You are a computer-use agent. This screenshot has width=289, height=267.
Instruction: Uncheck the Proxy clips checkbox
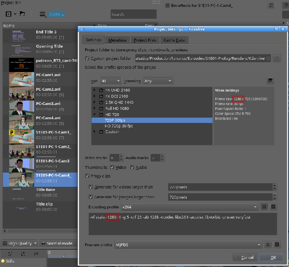point(88,176)
